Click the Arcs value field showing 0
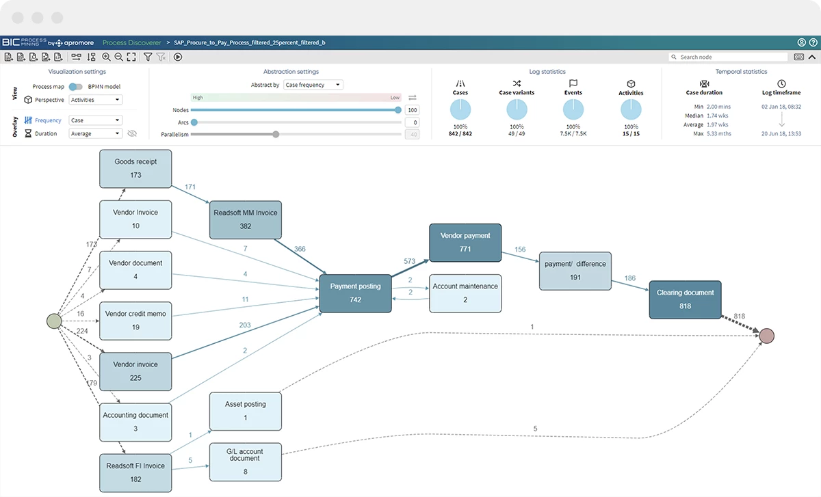Viewport: 821px width, 497px height. tap(412, 122)
